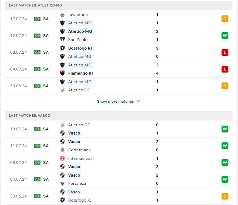
Task: Click the Corinthians club crest icon
Action: click(62, 150)
